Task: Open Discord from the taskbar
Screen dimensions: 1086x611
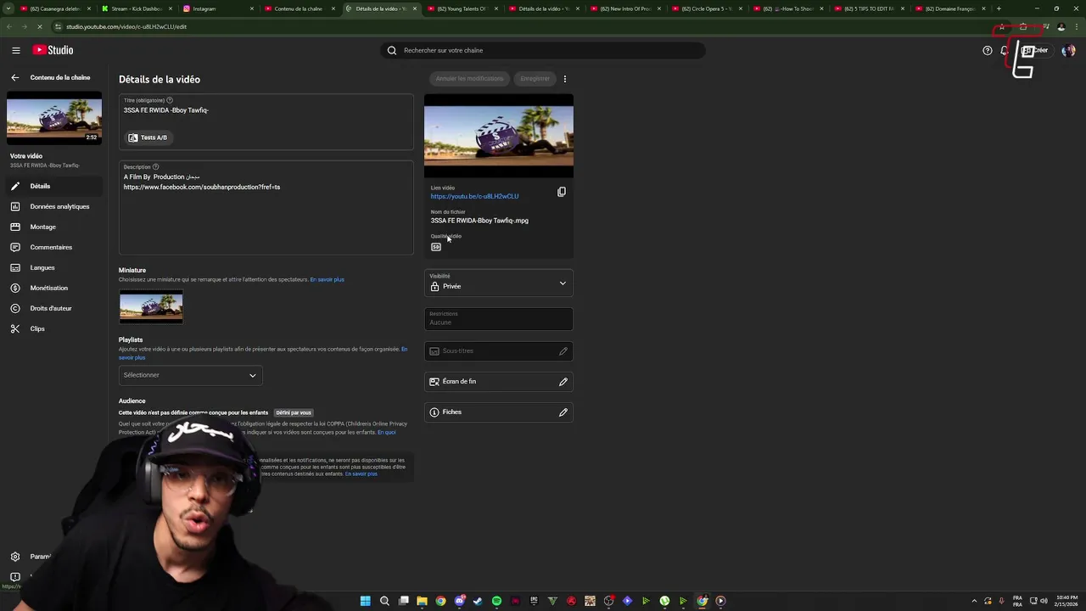Action: coord(459,601)
